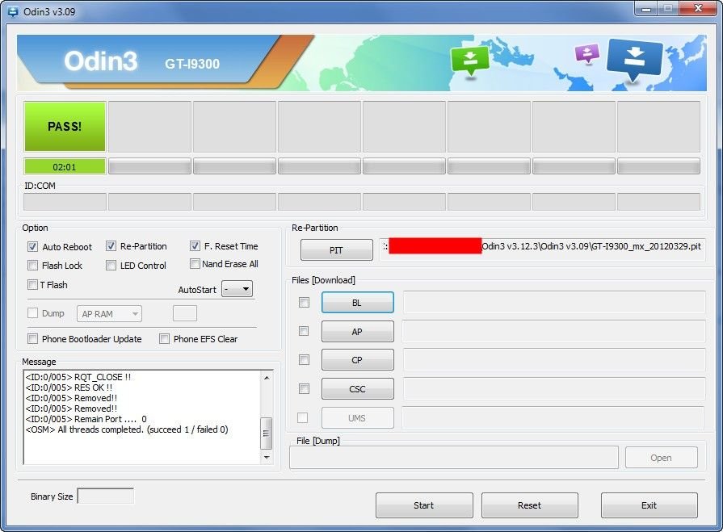Click the Binary Size field

pyautogui.click(x=106, y=496)
